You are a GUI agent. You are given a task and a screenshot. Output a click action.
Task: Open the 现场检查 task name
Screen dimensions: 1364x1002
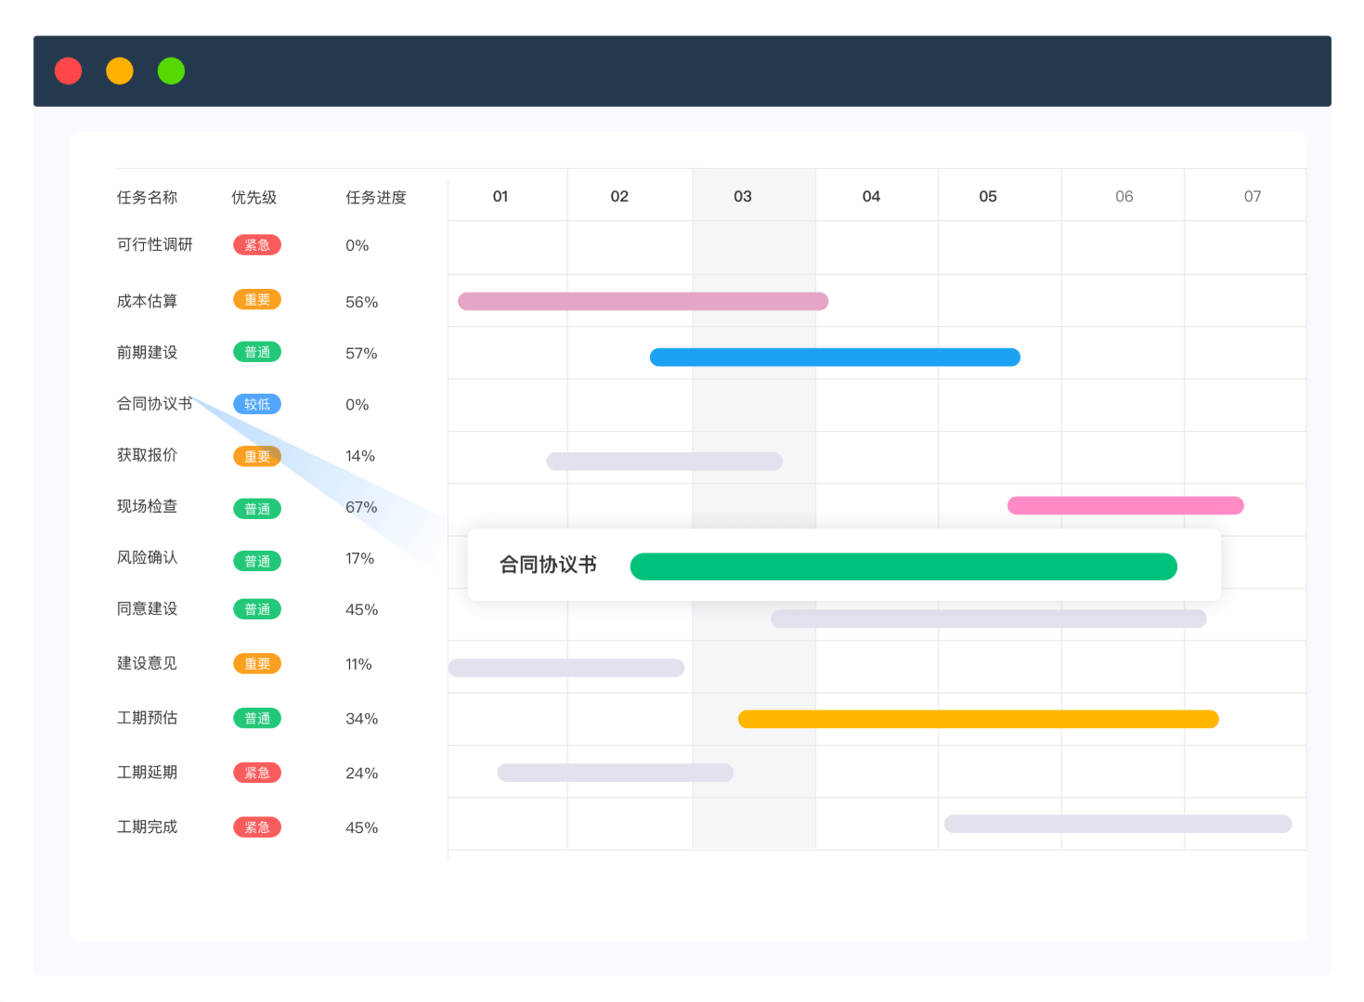tap(147, 506)
